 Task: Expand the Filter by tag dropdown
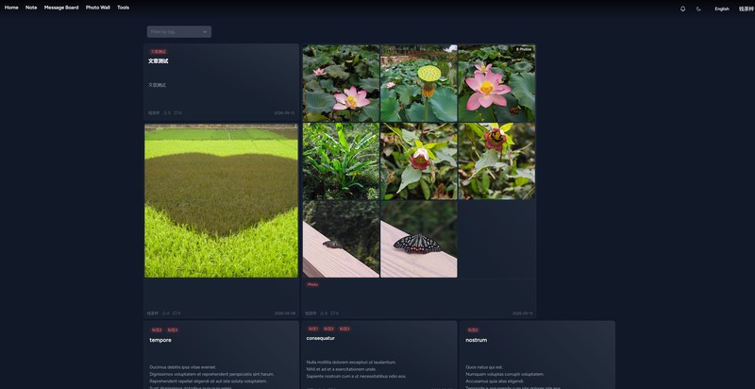179,32
